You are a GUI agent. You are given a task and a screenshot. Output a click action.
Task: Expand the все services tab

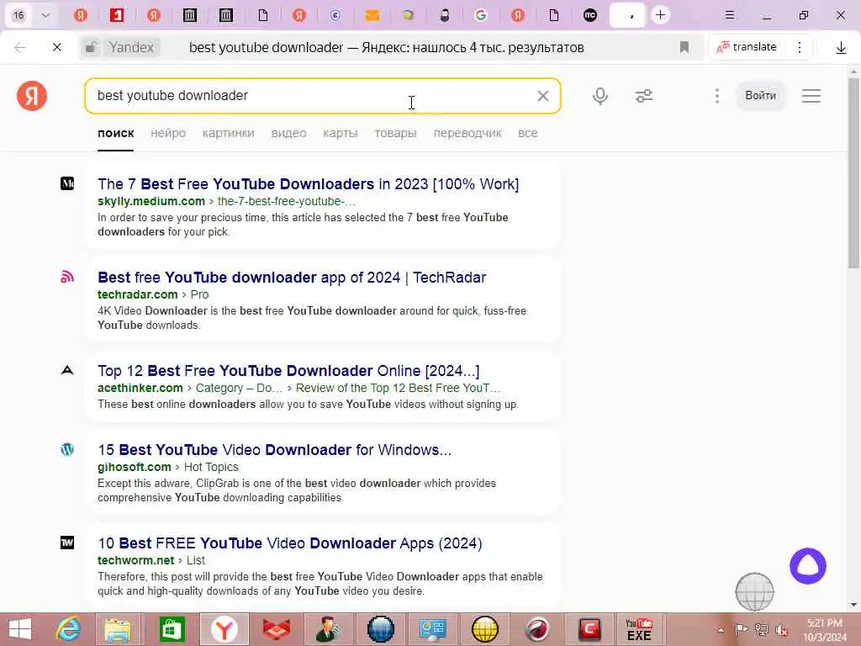click(x=527, y=133)
